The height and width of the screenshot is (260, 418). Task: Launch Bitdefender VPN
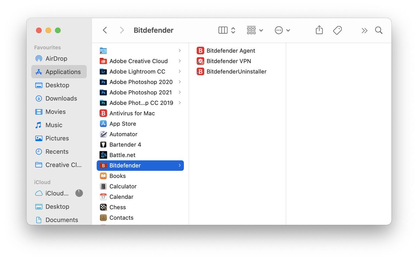point(229,61)
